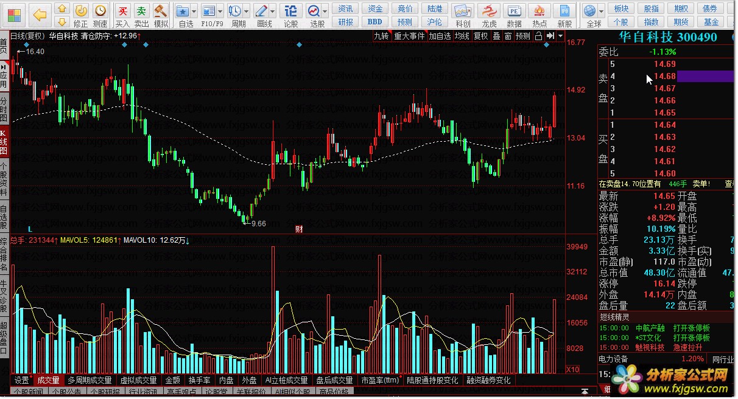The image size is (738, 399).
Task: Select the 综合排名 sidebar tab
Action: point(4,255)
